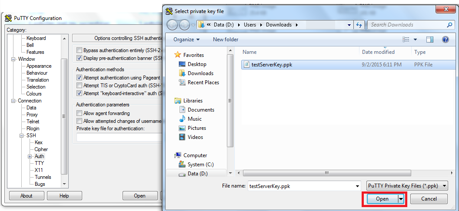459x211 pixels.
Task: Collapse the SSH tree node
Action: [21, 135]
